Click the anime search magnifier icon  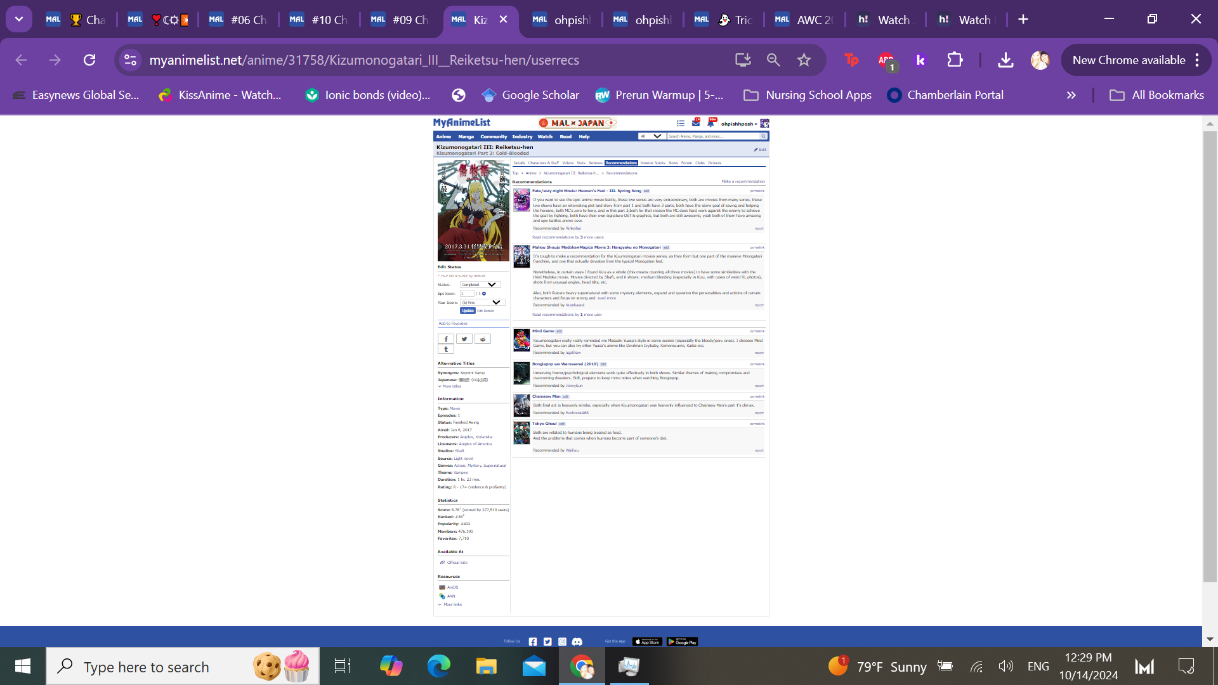coord(763,136)
